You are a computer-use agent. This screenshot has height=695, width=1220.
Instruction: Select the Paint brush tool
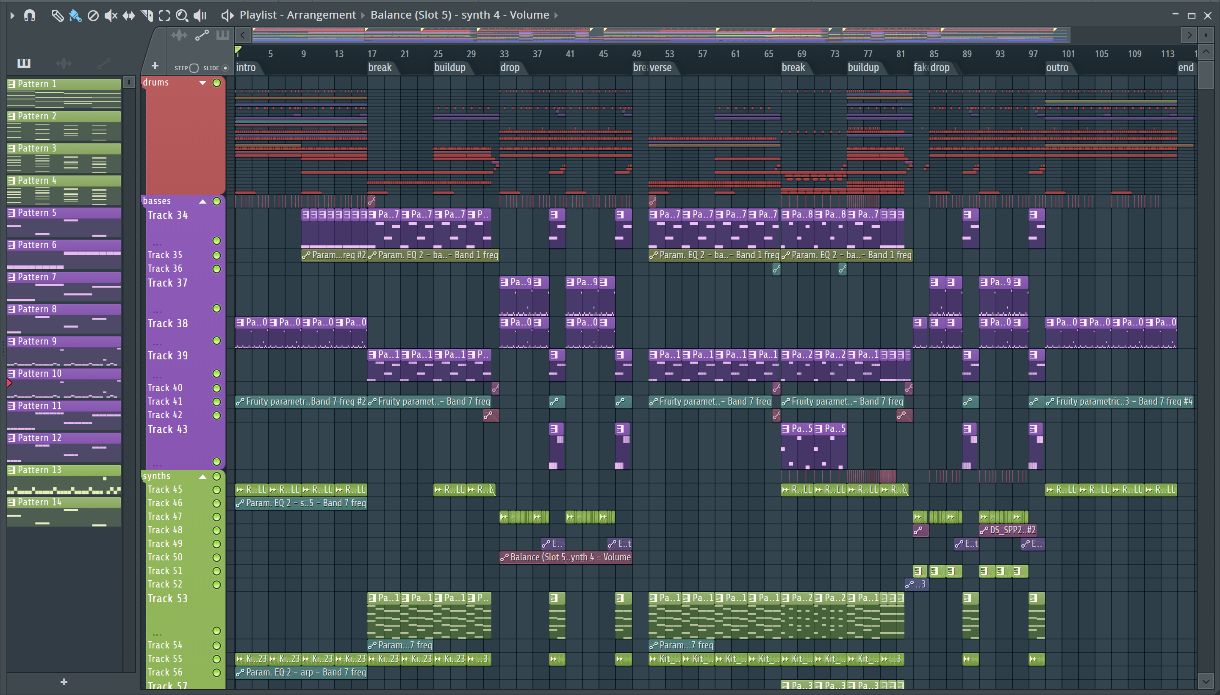pyautogui.click(x=75, y=15)
